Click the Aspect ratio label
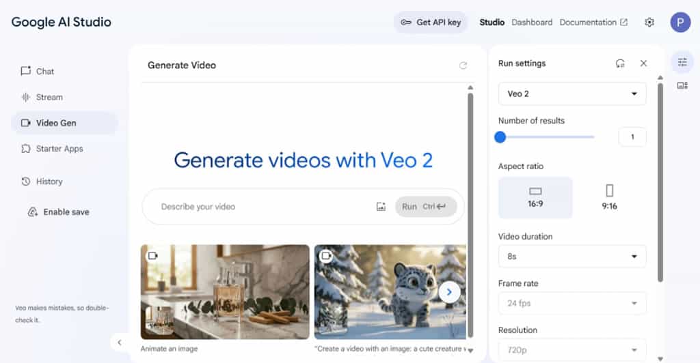Viewport: 700px width, 363px height. tap(520, 166)
